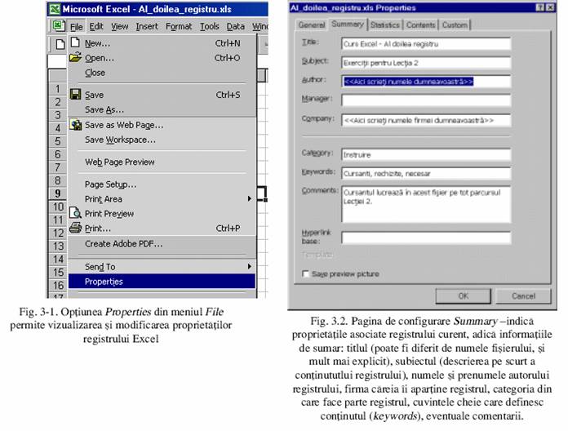The width and height of the screenshot is (568, 431).
Task: Select row header 9 in spreadsheet
Action: (58, 193)
